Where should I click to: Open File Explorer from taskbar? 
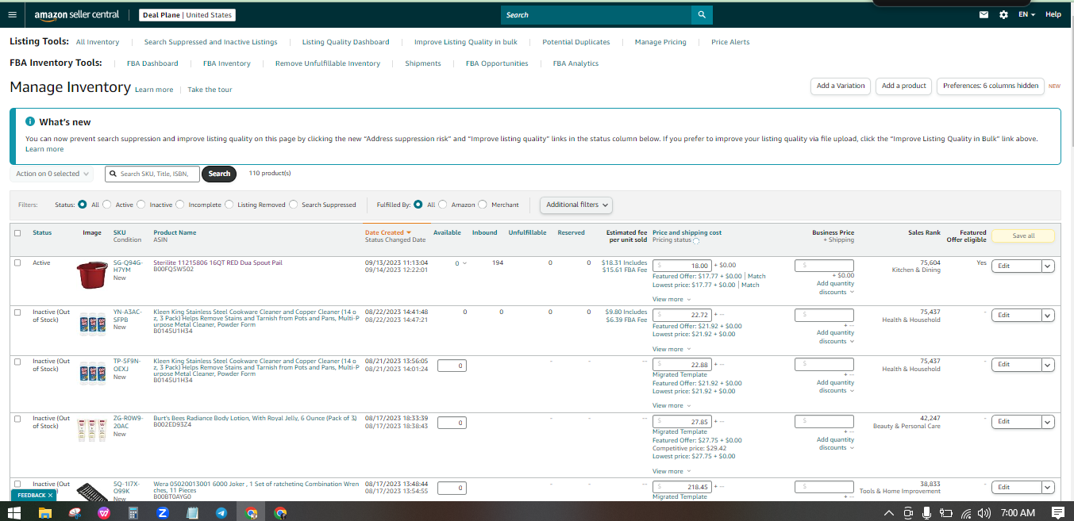click(46, 513)
